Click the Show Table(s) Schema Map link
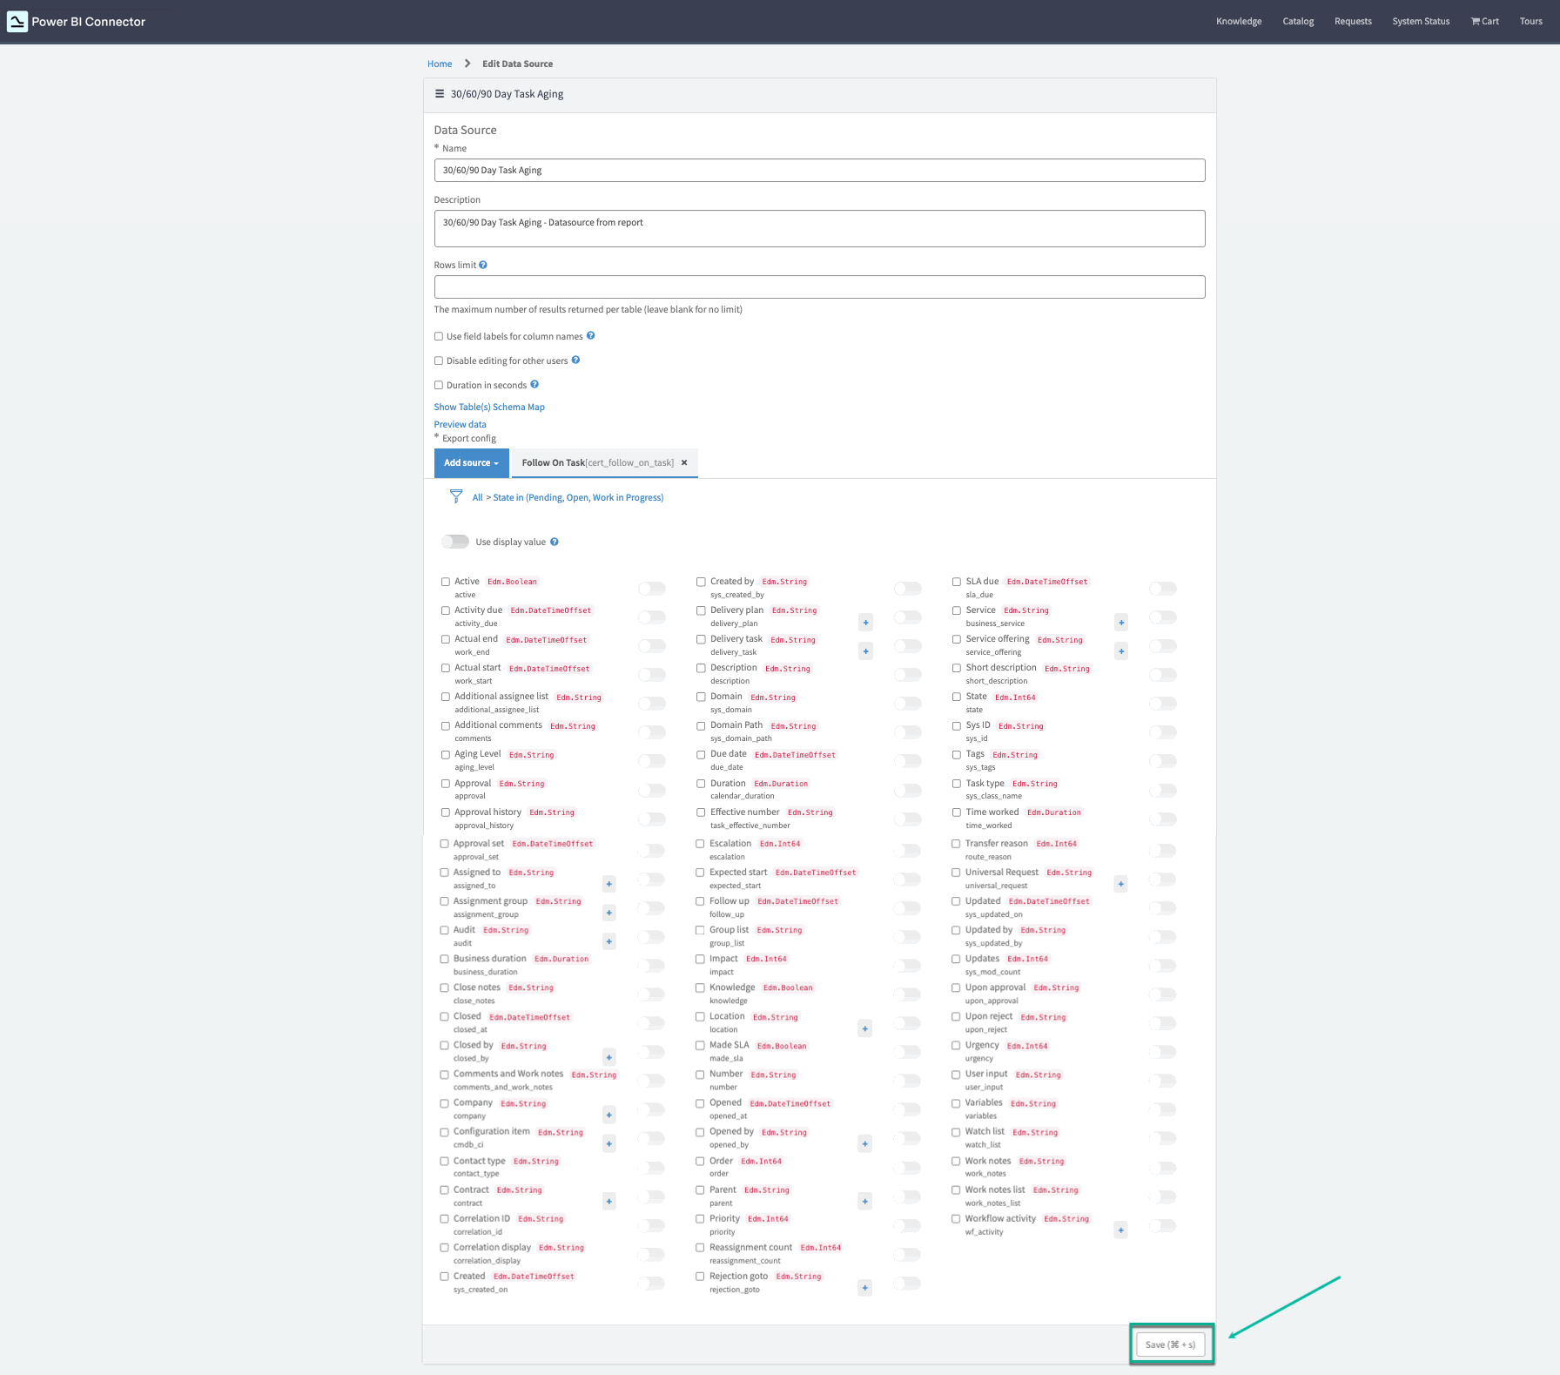The height and width of the screenshot is (1375, 1560). click(x=489, y=406)
